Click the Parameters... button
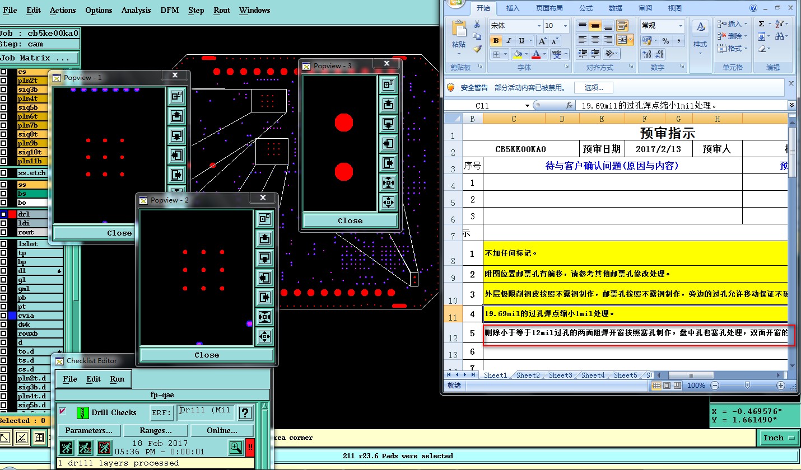Image resolution: width=801 pixels, height=470 pixels. [x=89, y=430]
